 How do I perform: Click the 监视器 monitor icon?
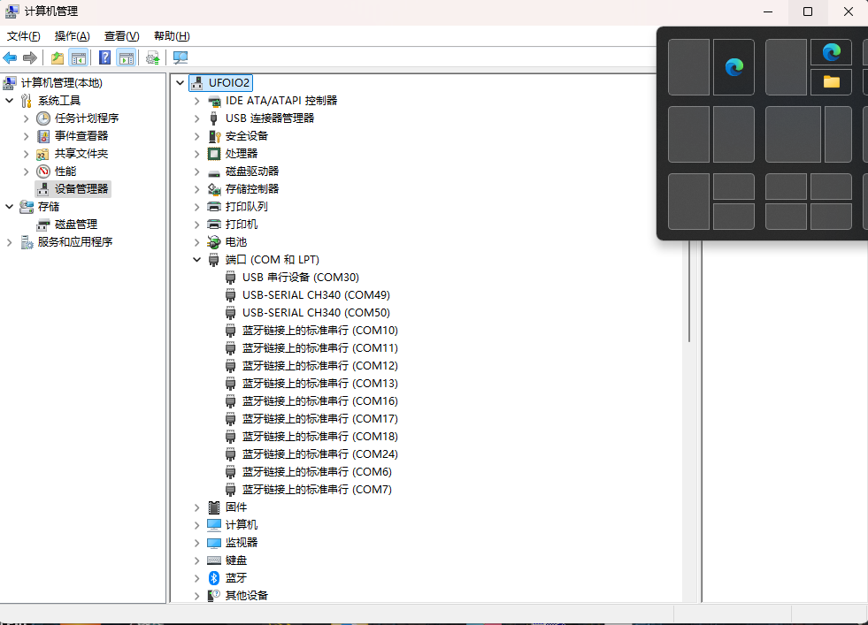[213, 543]
